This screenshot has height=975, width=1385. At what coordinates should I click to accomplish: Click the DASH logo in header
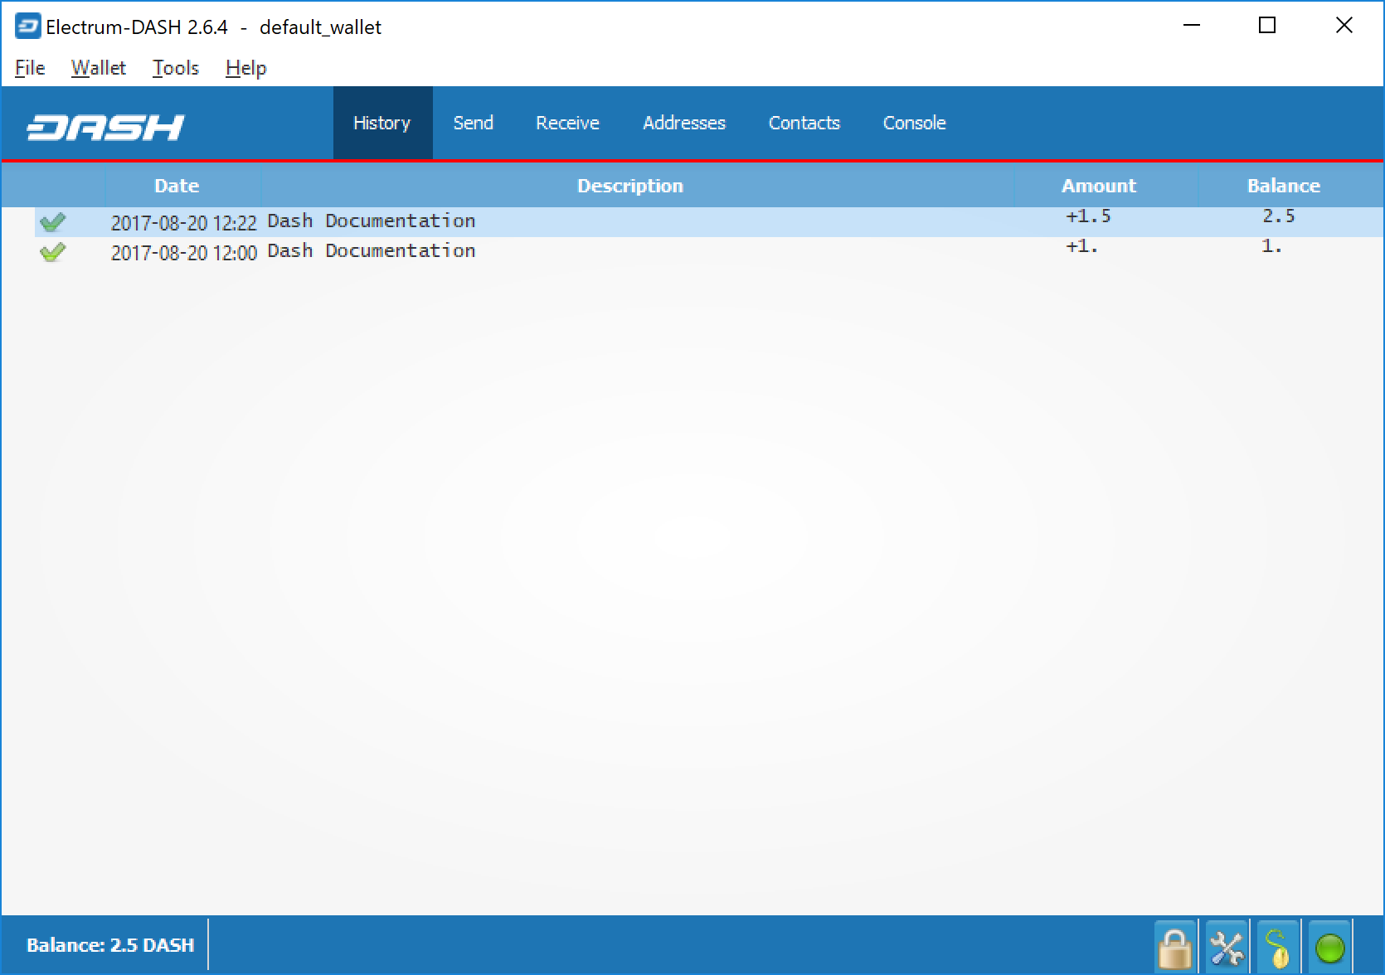click(x=105, y=127)
